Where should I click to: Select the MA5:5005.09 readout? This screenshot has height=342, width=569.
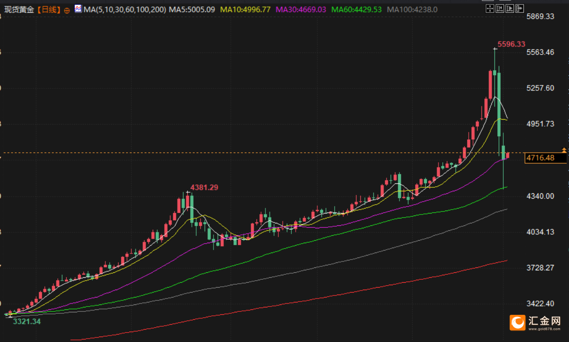[192, 9]
